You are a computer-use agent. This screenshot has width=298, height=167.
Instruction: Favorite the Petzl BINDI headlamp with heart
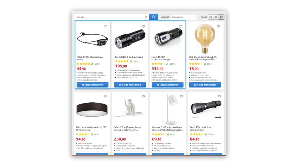(x=106, y=26)
